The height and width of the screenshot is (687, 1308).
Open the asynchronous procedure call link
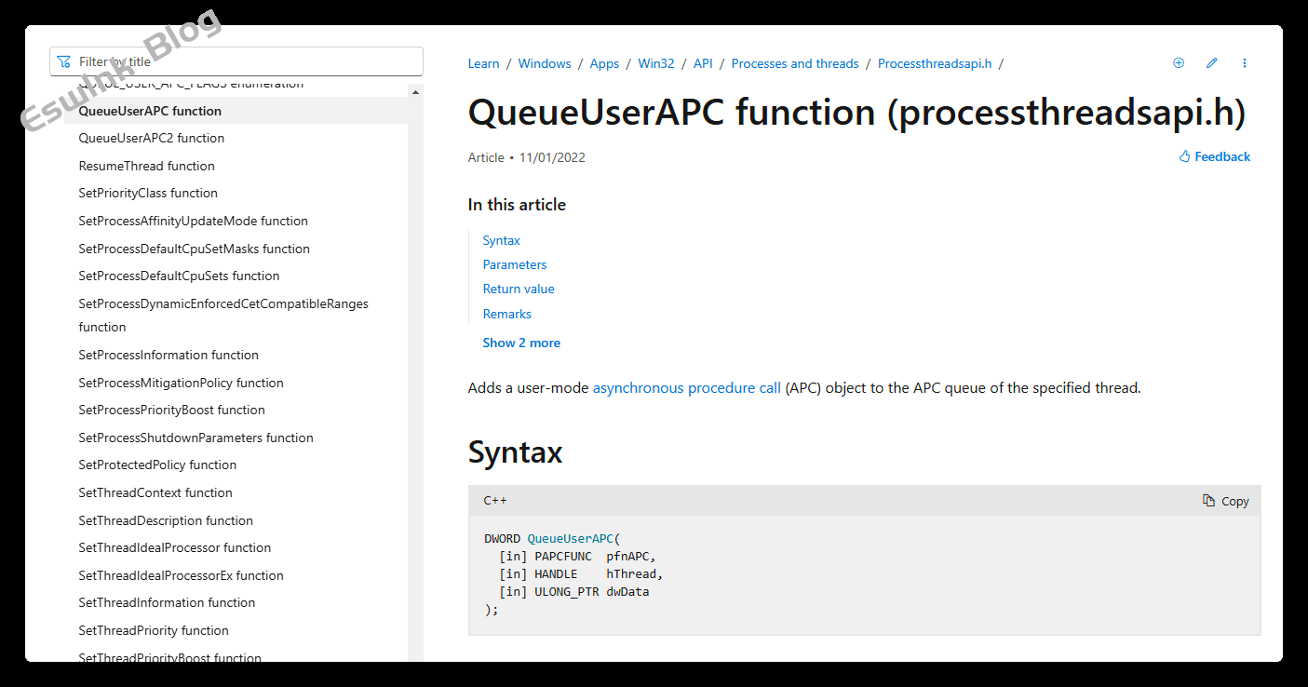[x=686, y=387]
